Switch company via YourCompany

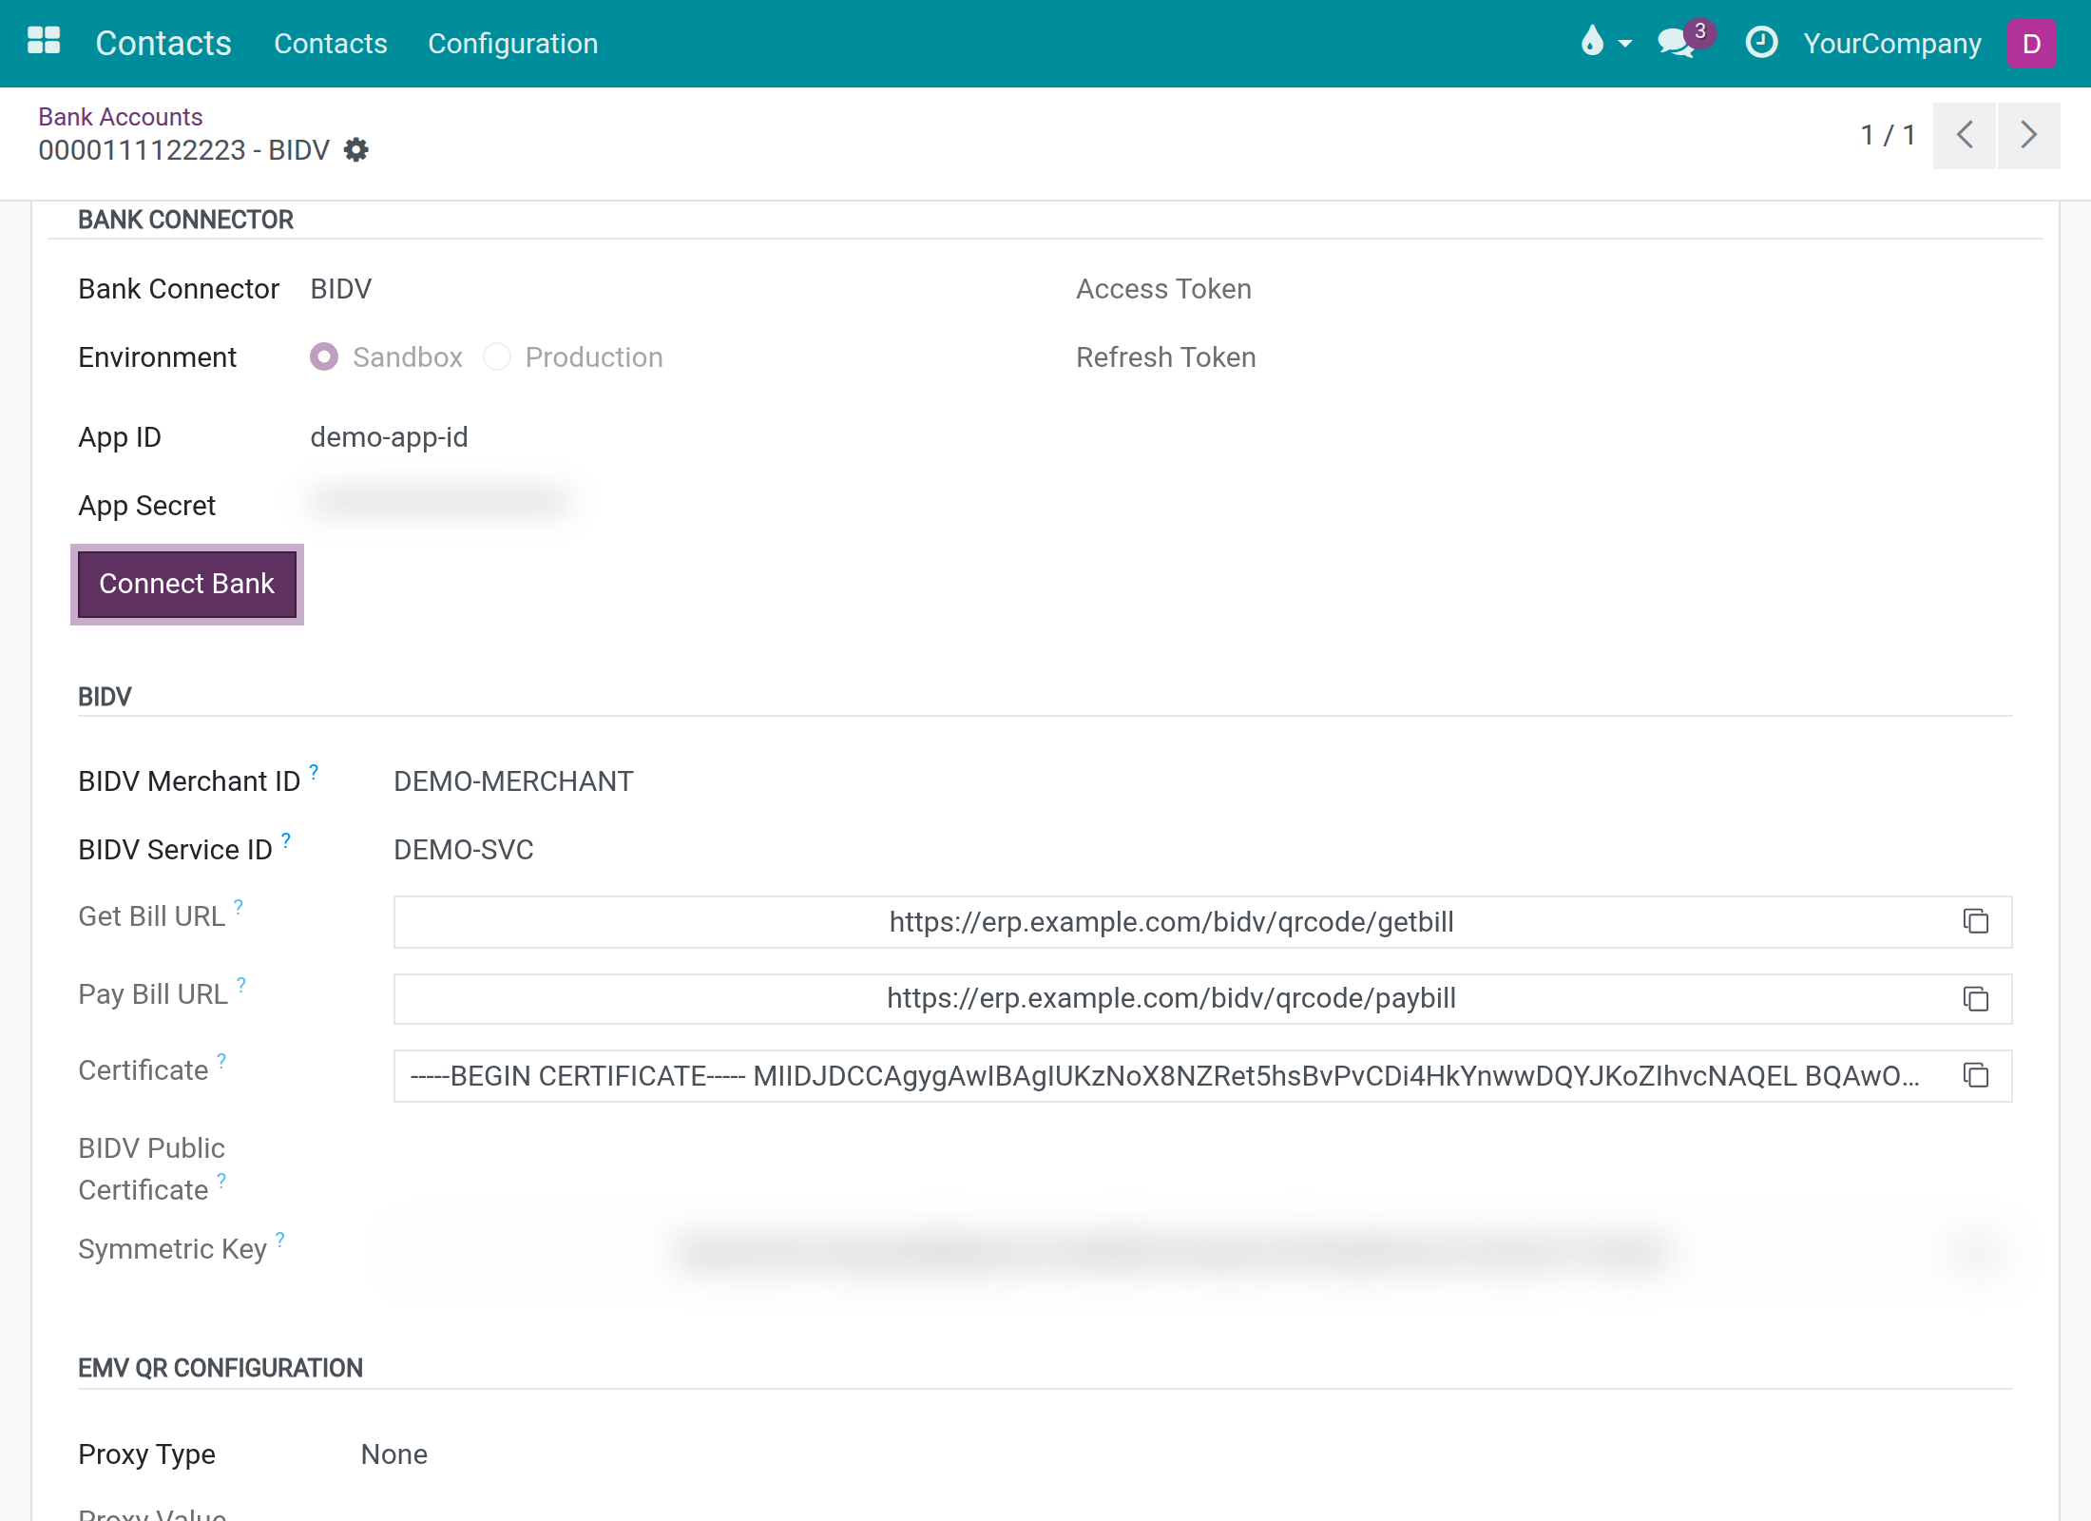tap(1892, 44)
